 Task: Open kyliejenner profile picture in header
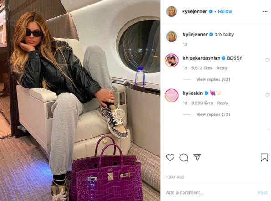[x=171, y=11]
